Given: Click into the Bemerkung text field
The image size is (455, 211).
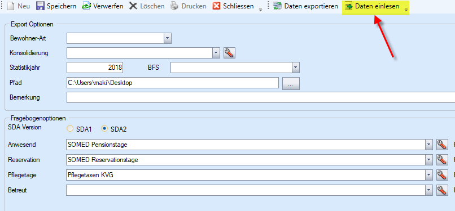Looking at the screenshot, I should click(x=261, y=97).
